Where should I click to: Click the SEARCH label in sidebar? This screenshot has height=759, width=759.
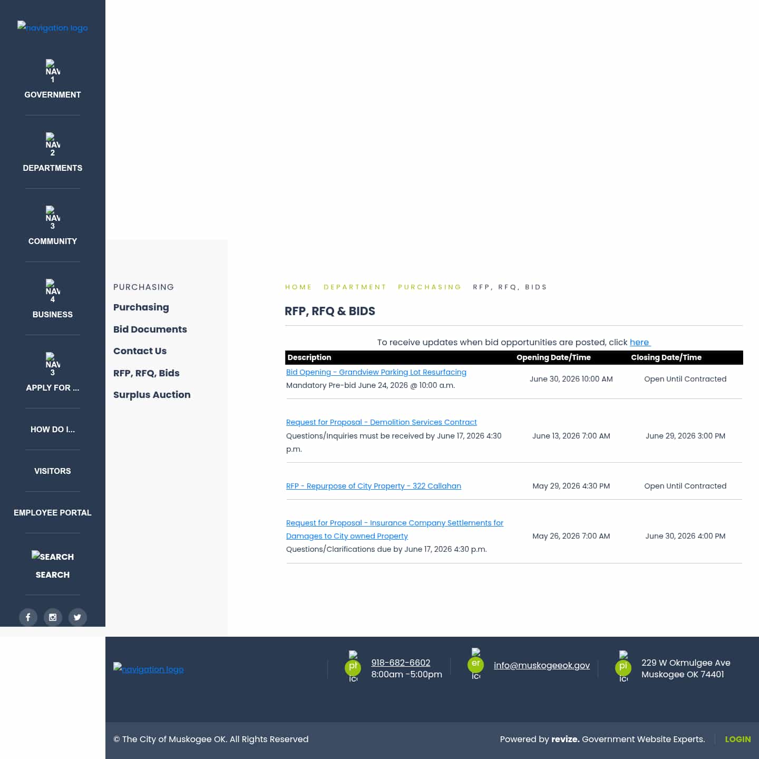pos(53,575)
